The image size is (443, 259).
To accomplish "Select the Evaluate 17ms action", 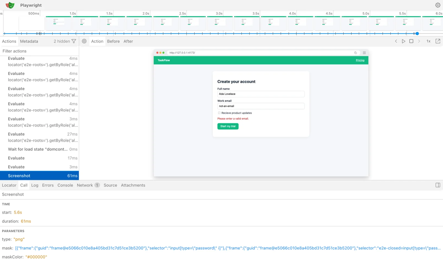I will coord(39,158).
